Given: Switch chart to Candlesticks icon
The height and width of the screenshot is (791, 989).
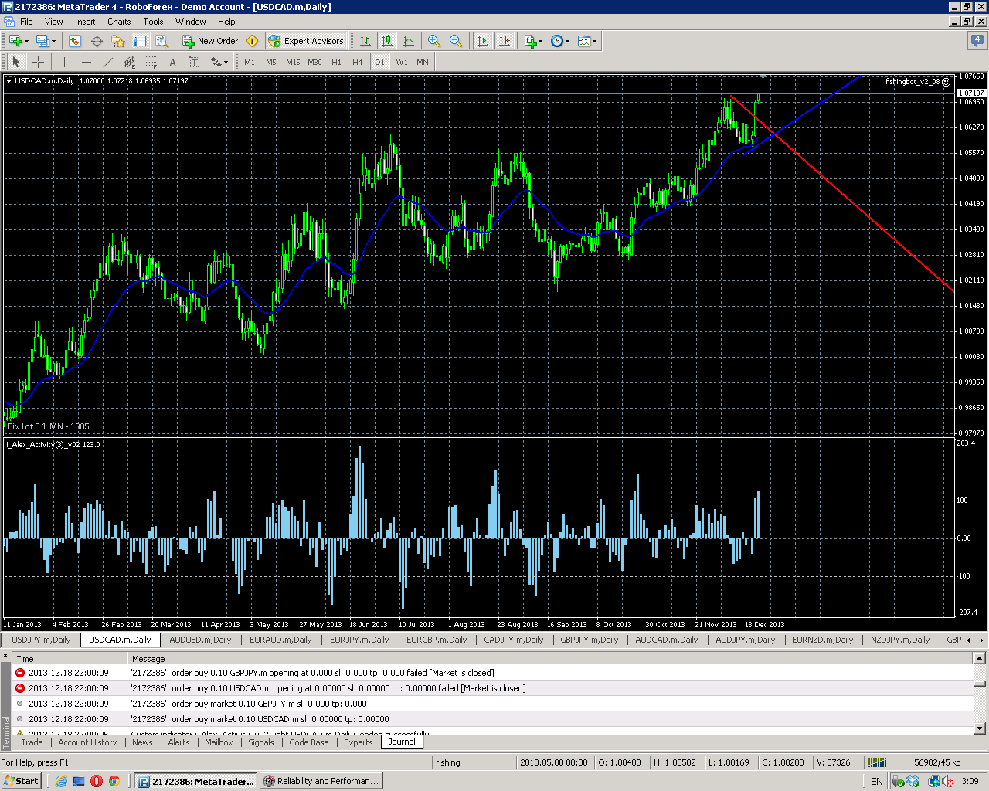Looking at the screenshot, I should click(387, 41).
